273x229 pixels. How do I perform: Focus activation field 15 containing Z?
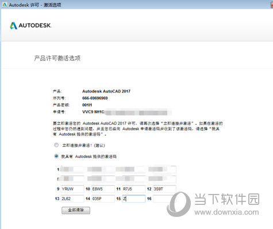pos(134,199)
